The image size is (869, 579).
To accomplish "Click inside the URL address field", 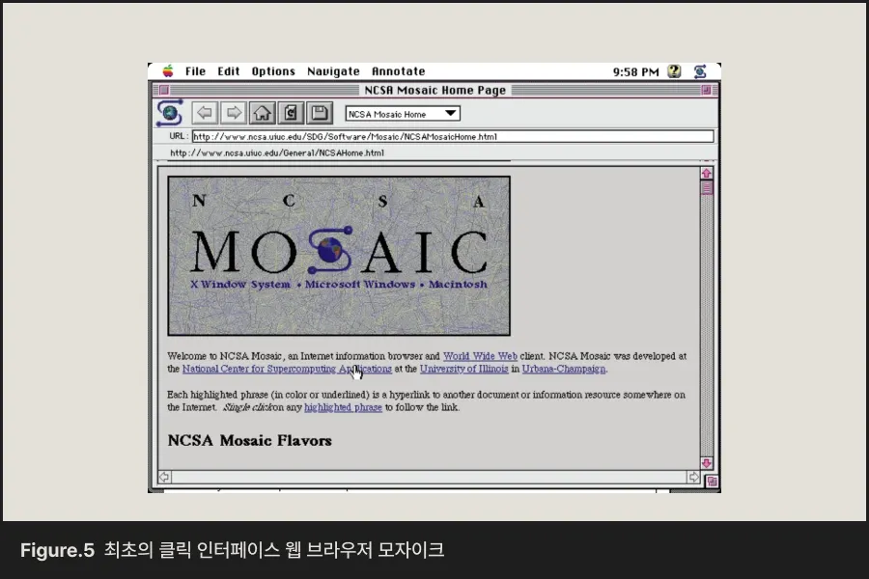I will 453,136.
